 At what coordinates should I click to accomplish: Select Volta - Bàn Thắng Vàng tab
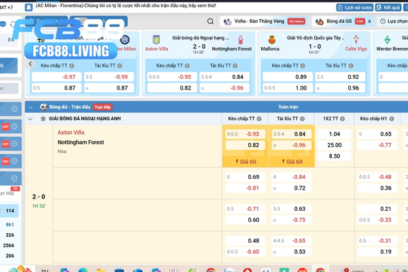coord(265,21)
